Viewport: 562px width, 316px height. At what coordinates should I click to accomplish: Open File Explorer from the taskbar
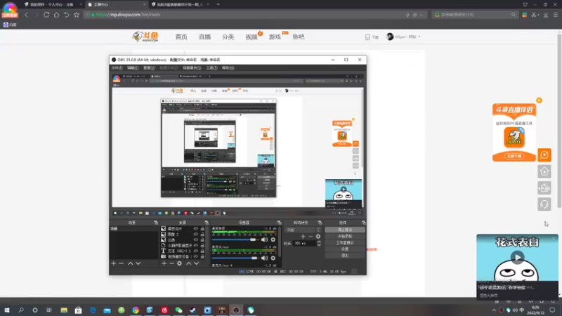(x=64, y=310)
